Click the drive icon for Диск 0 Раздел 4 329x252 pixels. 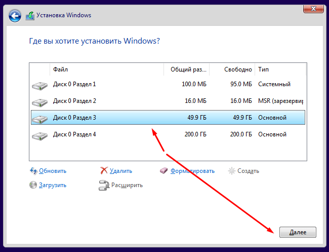[39, 136]
